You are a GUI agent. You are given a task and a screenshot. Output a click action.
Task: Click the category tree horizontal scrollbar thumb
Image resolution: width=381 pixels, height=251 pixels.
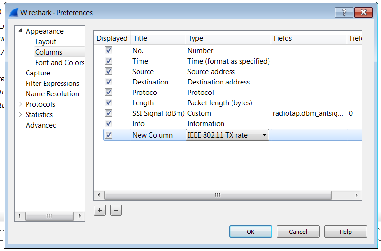pyautogui.click(x=49, y=216)
